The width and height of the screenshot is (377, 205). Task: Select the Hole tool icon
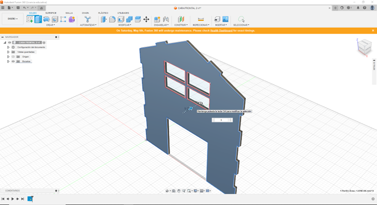point(55,19)
